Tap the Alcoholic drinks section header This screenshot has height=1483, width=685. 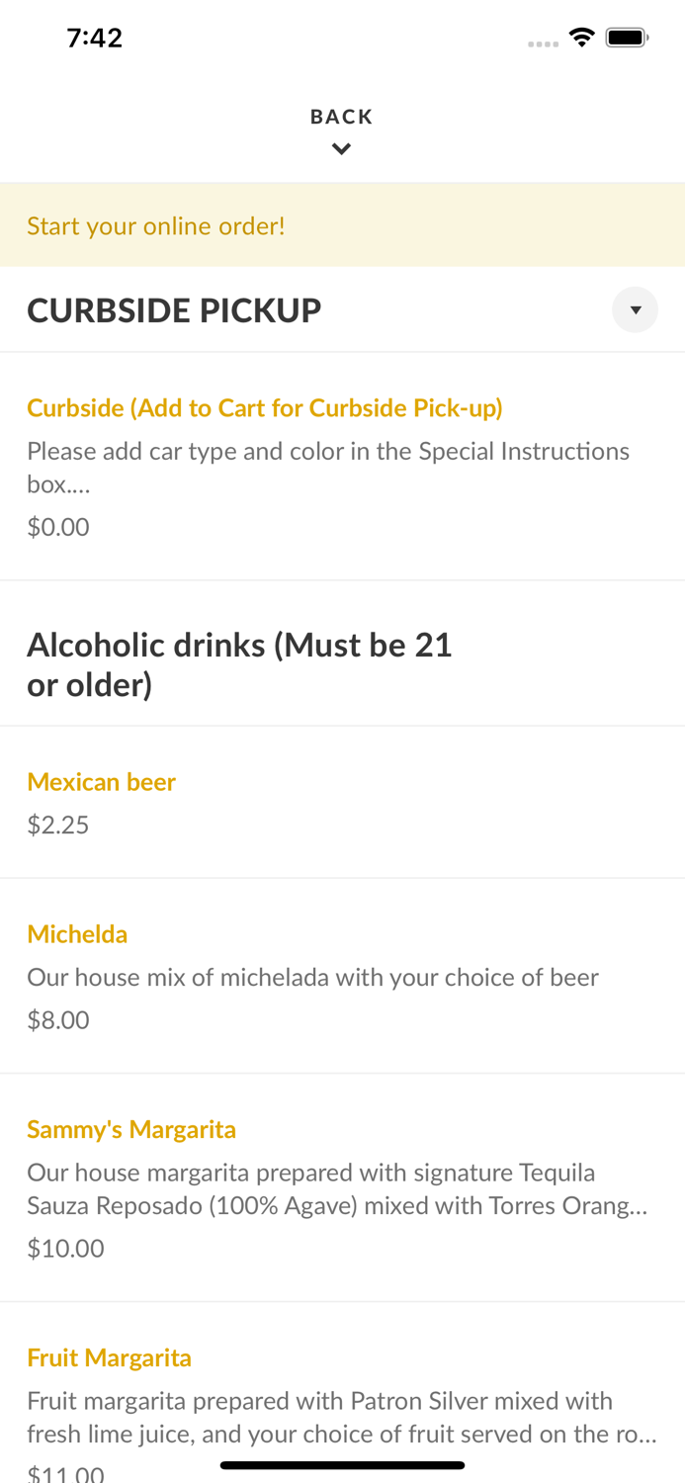click(239, 664)
